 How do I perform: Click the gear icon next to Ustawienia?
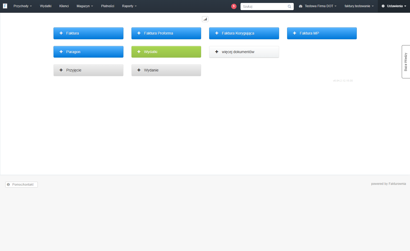(x=383, y=6)
